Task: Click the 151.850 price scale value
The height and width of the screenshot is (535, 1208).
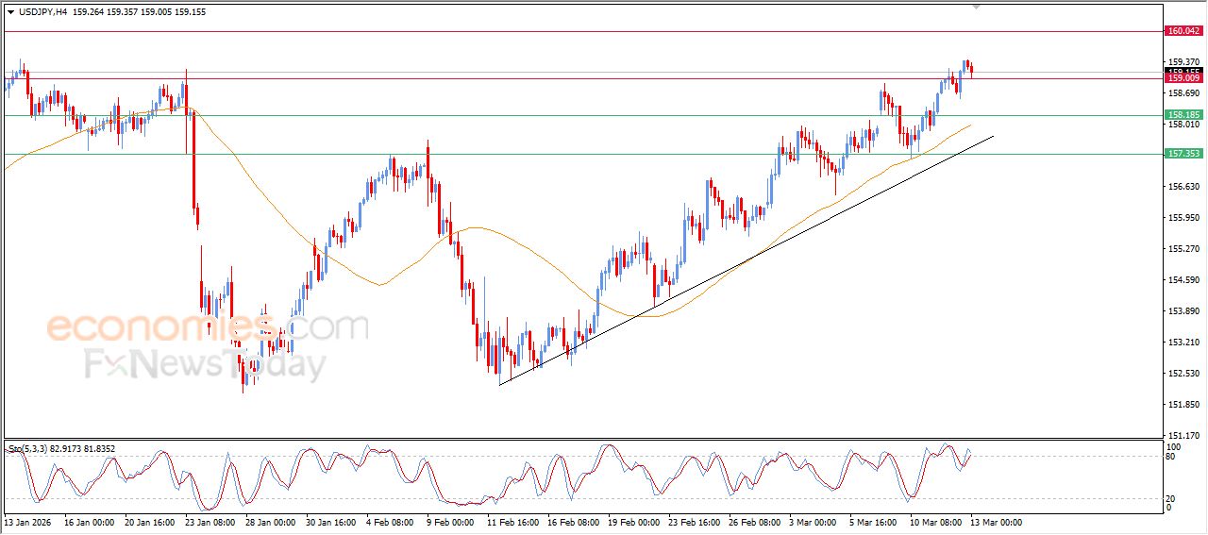Action: point(1183,405)
